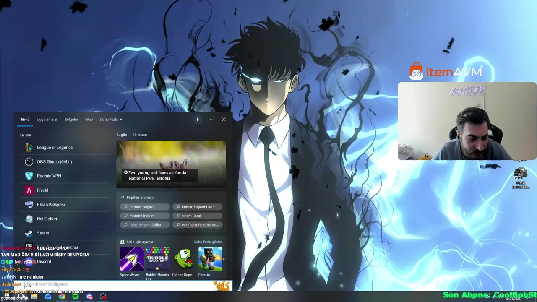Switch to the Belgeler tab

71,120
